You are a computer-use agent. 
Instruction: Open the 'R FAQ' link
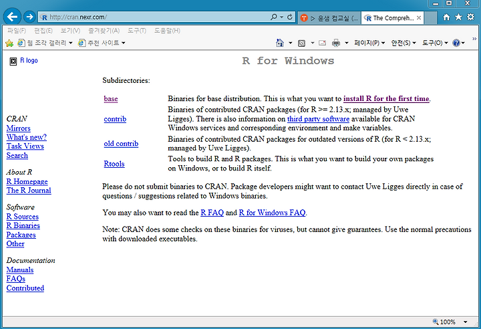[212, 213]
